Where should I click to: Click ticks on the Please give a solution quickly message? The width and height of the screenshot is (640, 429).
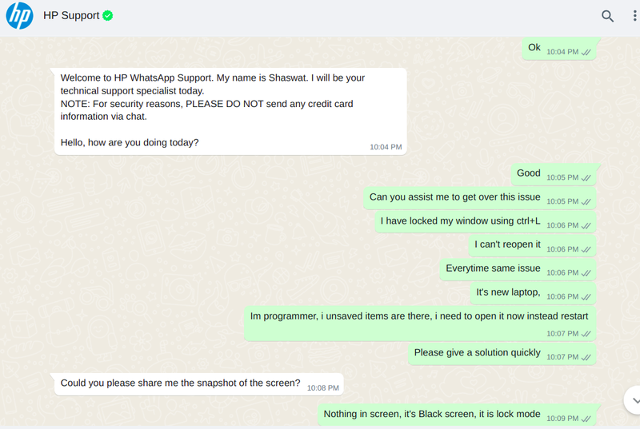586,357
